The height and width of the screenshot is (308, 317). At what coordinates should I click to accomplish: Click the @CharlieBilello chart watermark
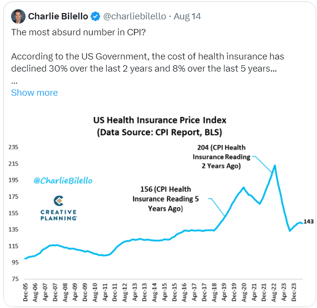(x=63, y=180)
